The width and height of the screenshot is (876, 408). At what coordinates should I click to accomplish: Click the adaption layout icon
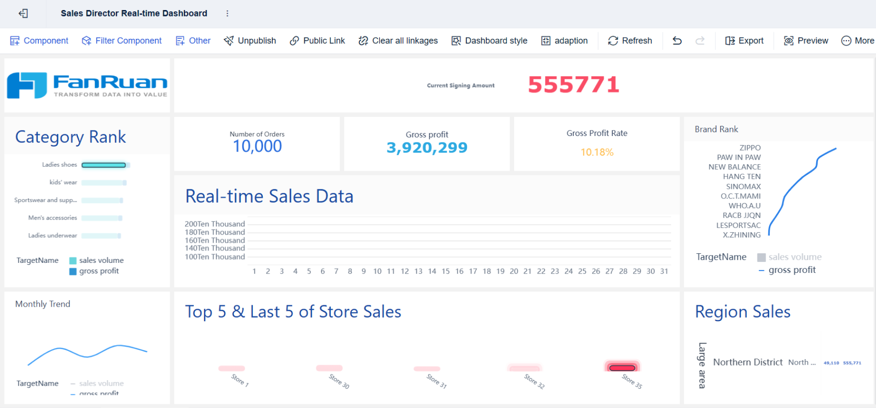pos(546,41)
